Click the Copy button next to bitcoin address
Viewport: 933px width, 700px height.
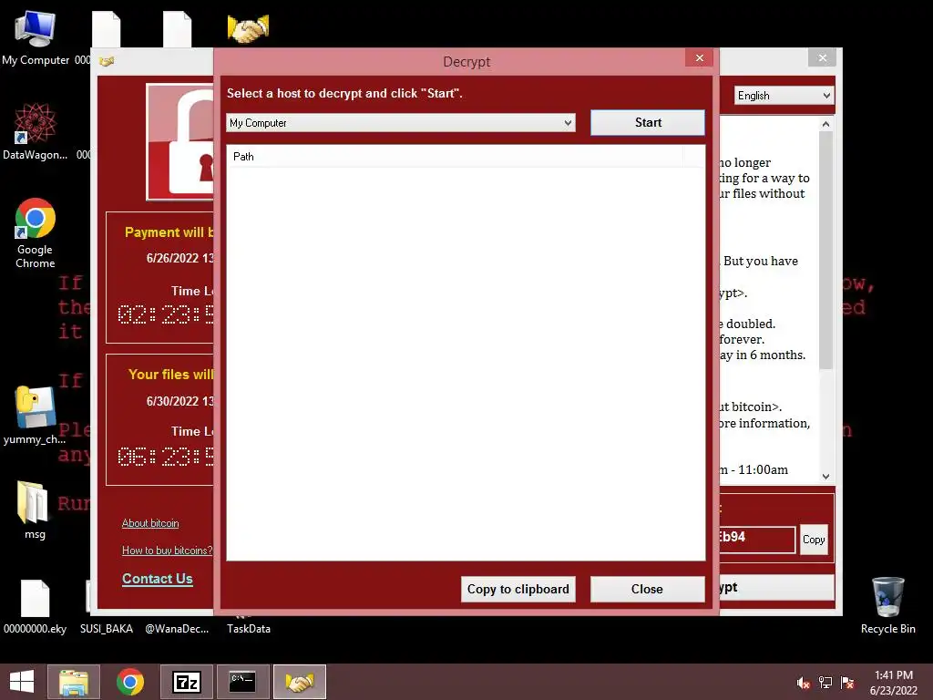click(814, 540)
